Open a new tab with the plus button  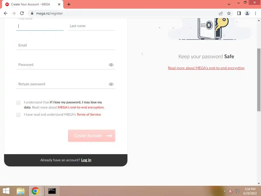tap(69, 4)
